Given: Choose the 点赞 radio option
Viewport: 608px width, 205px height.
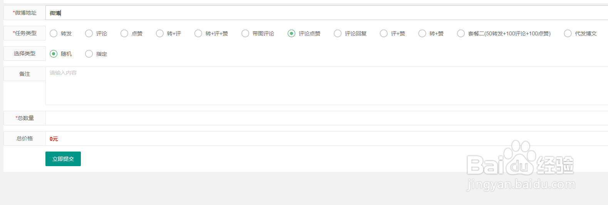Looking at the screenshot, I should click(124, 33).
